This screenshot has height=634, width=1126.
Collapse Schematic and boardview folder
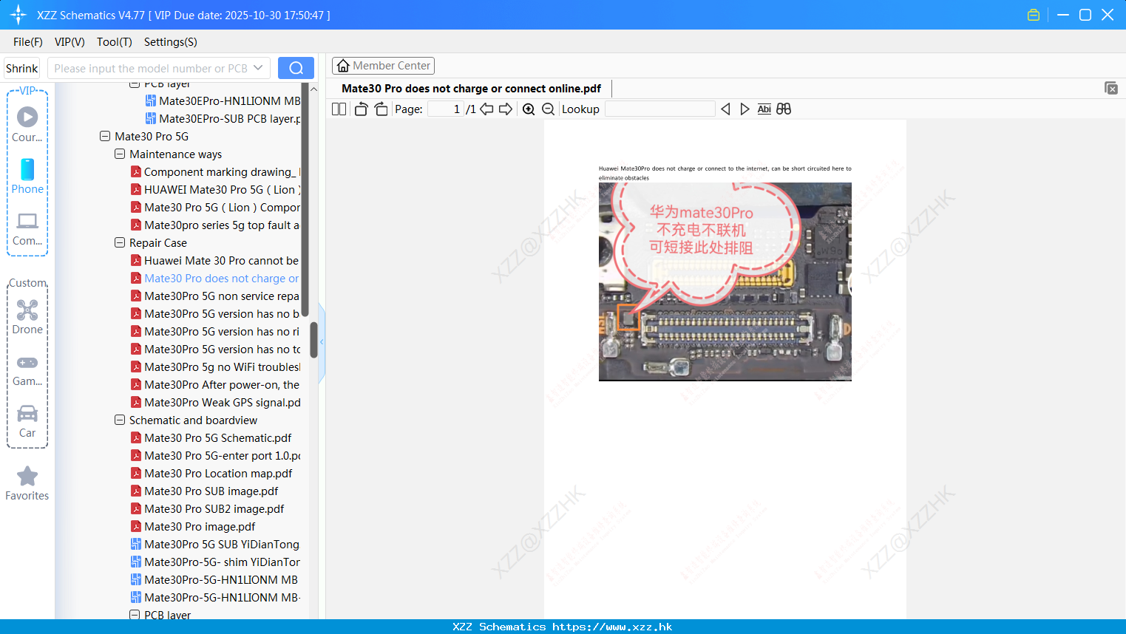120,420
